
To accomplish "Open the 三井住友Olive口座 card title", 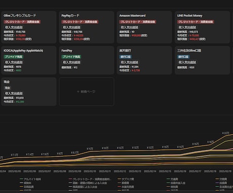I will tap(189, 50).
